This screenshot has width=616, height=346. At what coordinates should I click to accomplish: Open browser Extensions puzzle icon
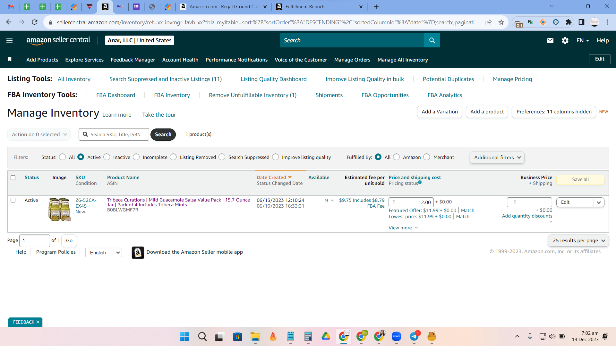point(569,22)
